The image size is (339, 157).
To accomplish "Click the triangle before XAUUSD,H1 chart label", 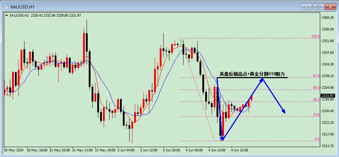I will coord(6,16).
